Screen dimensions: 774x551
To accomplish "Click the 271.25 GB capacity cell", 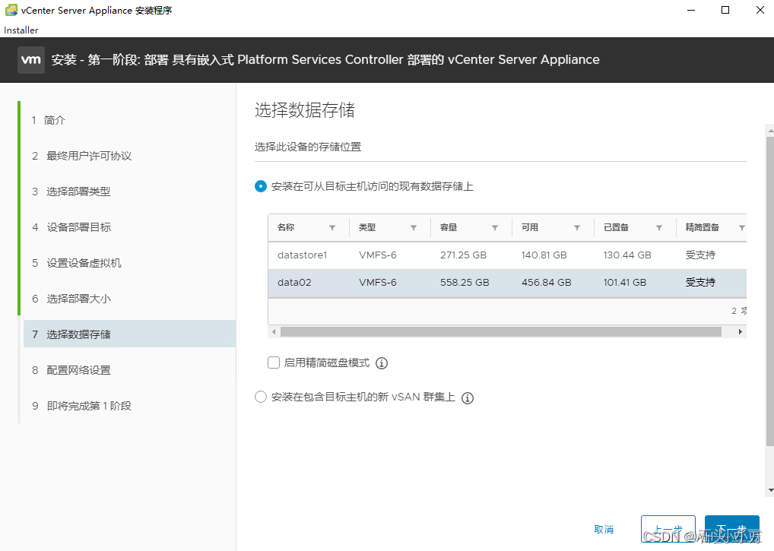I will pyautogui.click(x=463, y=255).
